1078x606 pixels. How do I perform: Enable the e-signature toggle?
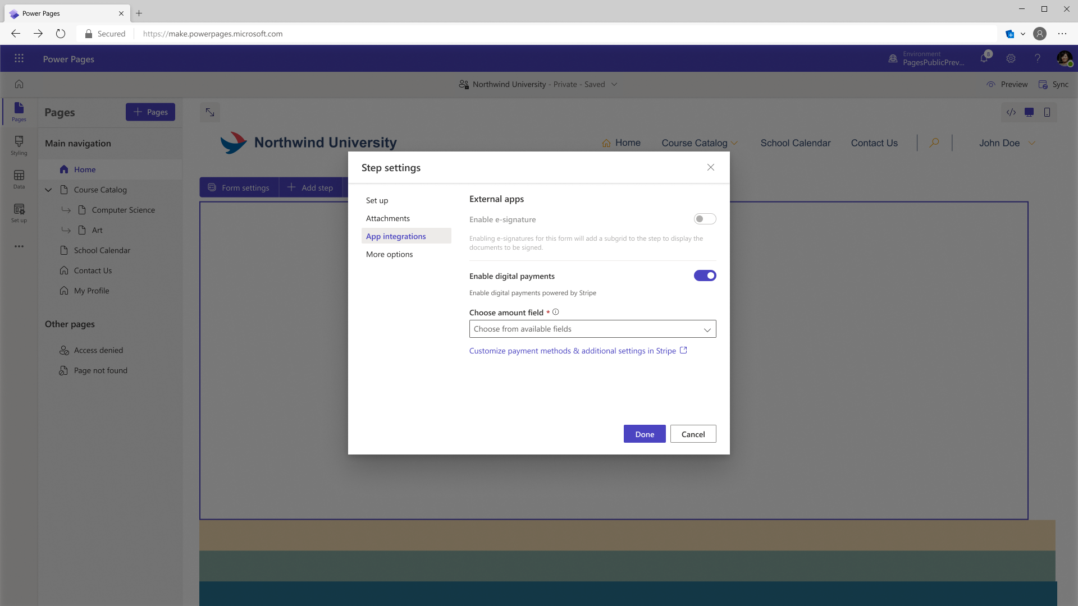click(705, 219)
